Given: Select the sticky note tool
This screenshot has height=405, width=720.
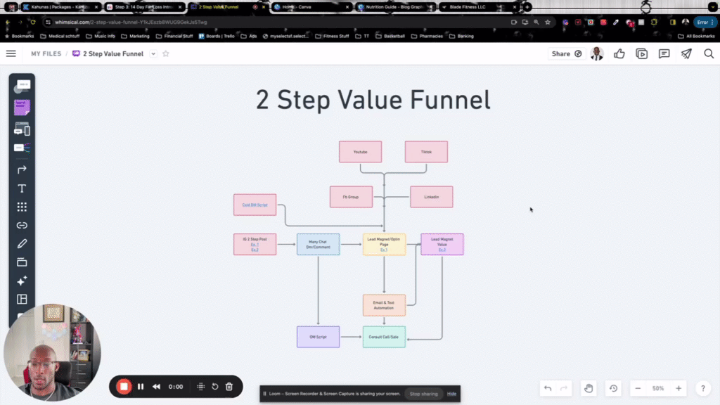Looking at the screenshot, I should point(22,106).
